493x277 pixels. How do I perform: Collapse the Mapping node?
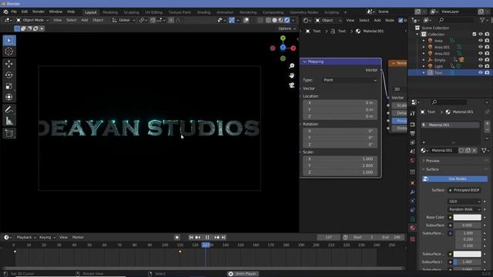click(305, 62)
